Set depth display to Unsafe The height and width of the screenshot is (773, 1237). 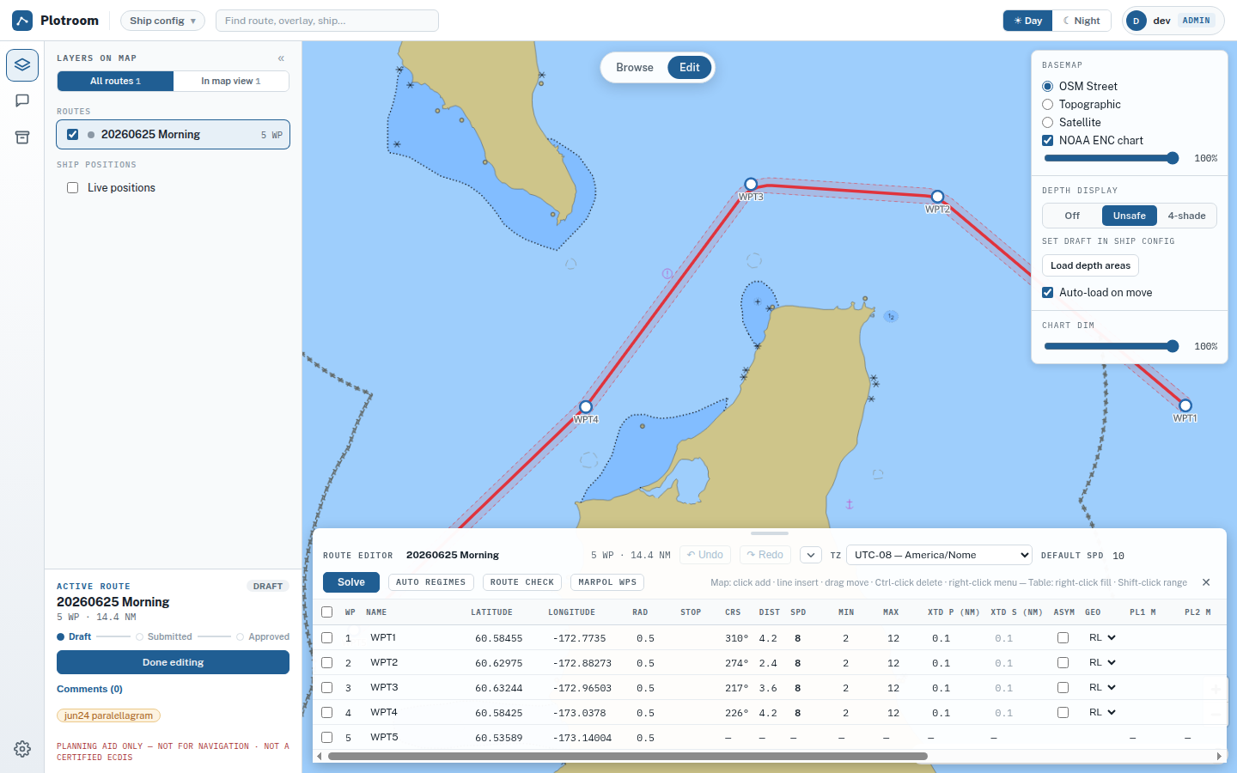[x=1130, y=216]
